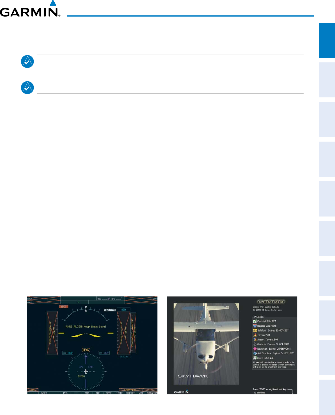The height and width of the screenshot is (415, 335).
Task: Click the Terrain 2.04 mountain icon
Action: (x=255, y=335)
